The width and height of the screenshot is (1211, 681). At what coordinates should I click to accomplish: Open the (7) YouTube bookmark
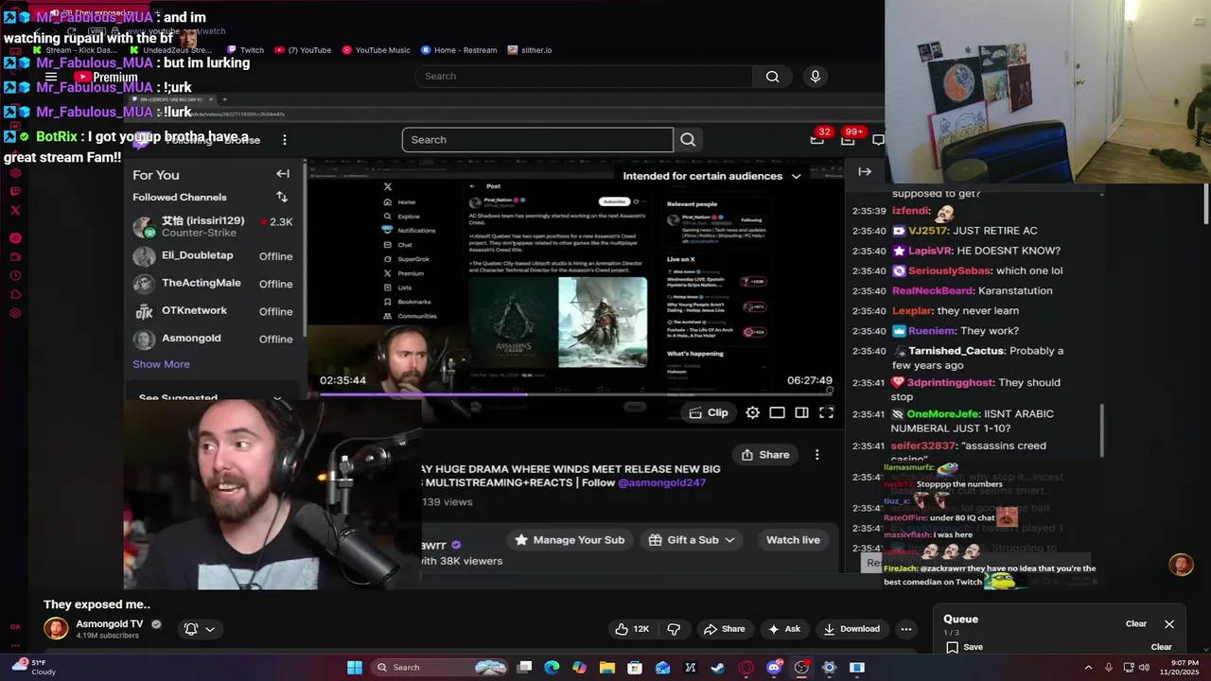tap(303, 50)
